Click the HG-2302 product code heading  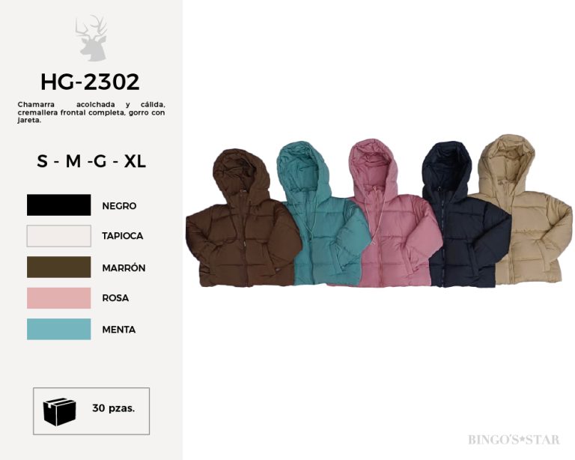90,82
